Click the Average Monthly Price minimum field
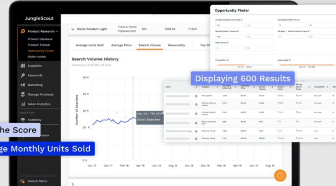336x186 pixels. [291, 25]
